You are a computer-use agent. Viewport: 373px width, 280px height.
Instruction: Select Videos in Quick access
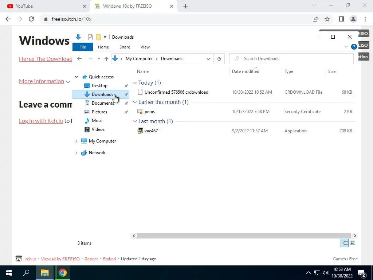point(98,129)
